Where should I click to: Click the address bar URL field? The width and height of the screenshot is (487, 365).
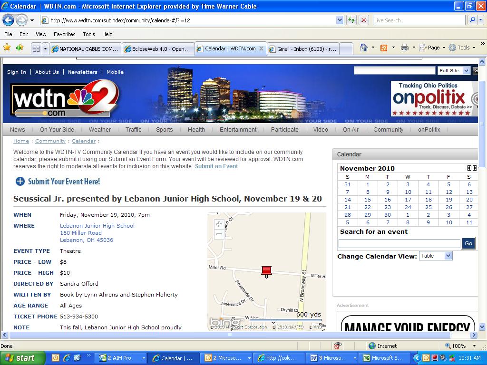(193, 20)
